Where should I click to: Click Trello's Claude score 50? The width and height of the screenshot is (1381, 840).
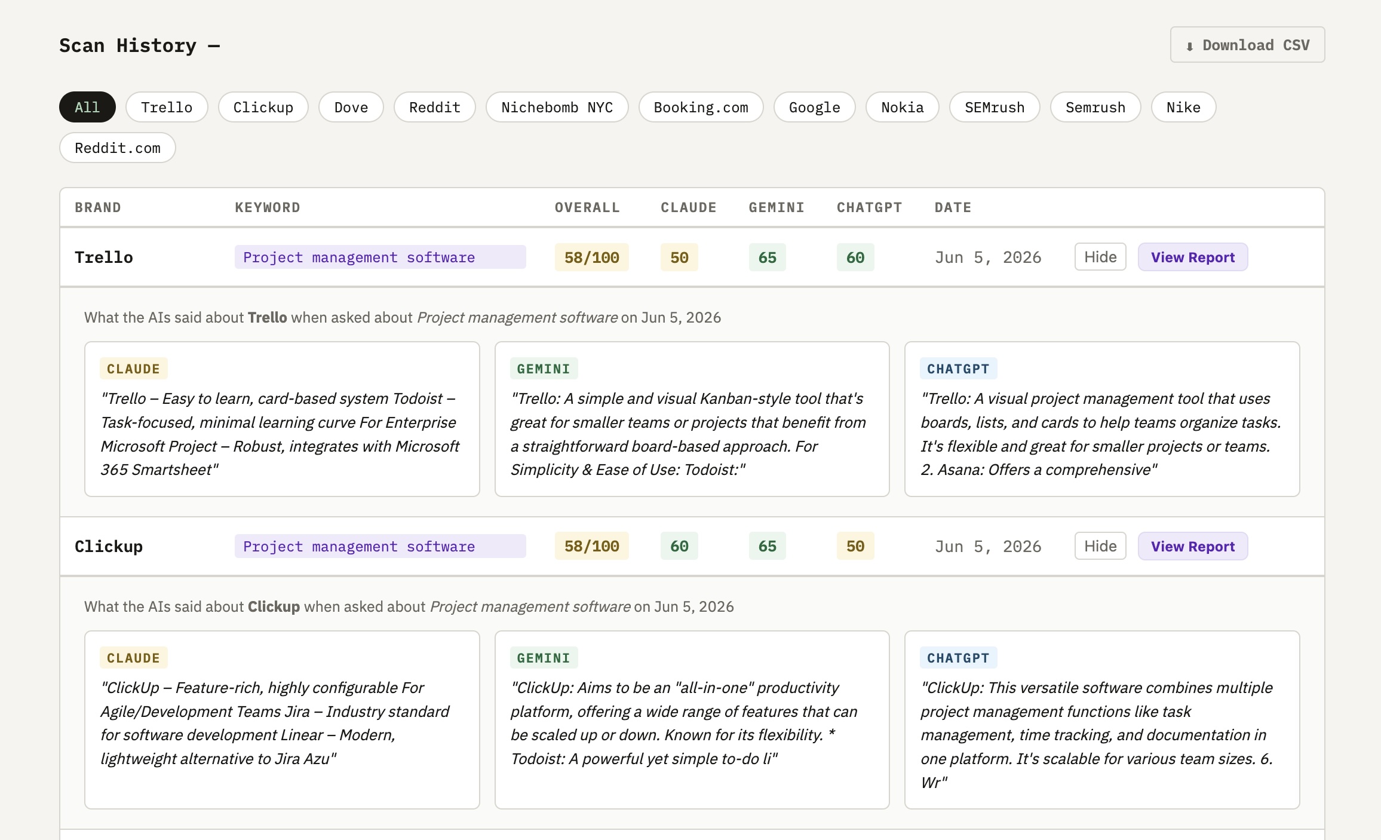(679, 257)
